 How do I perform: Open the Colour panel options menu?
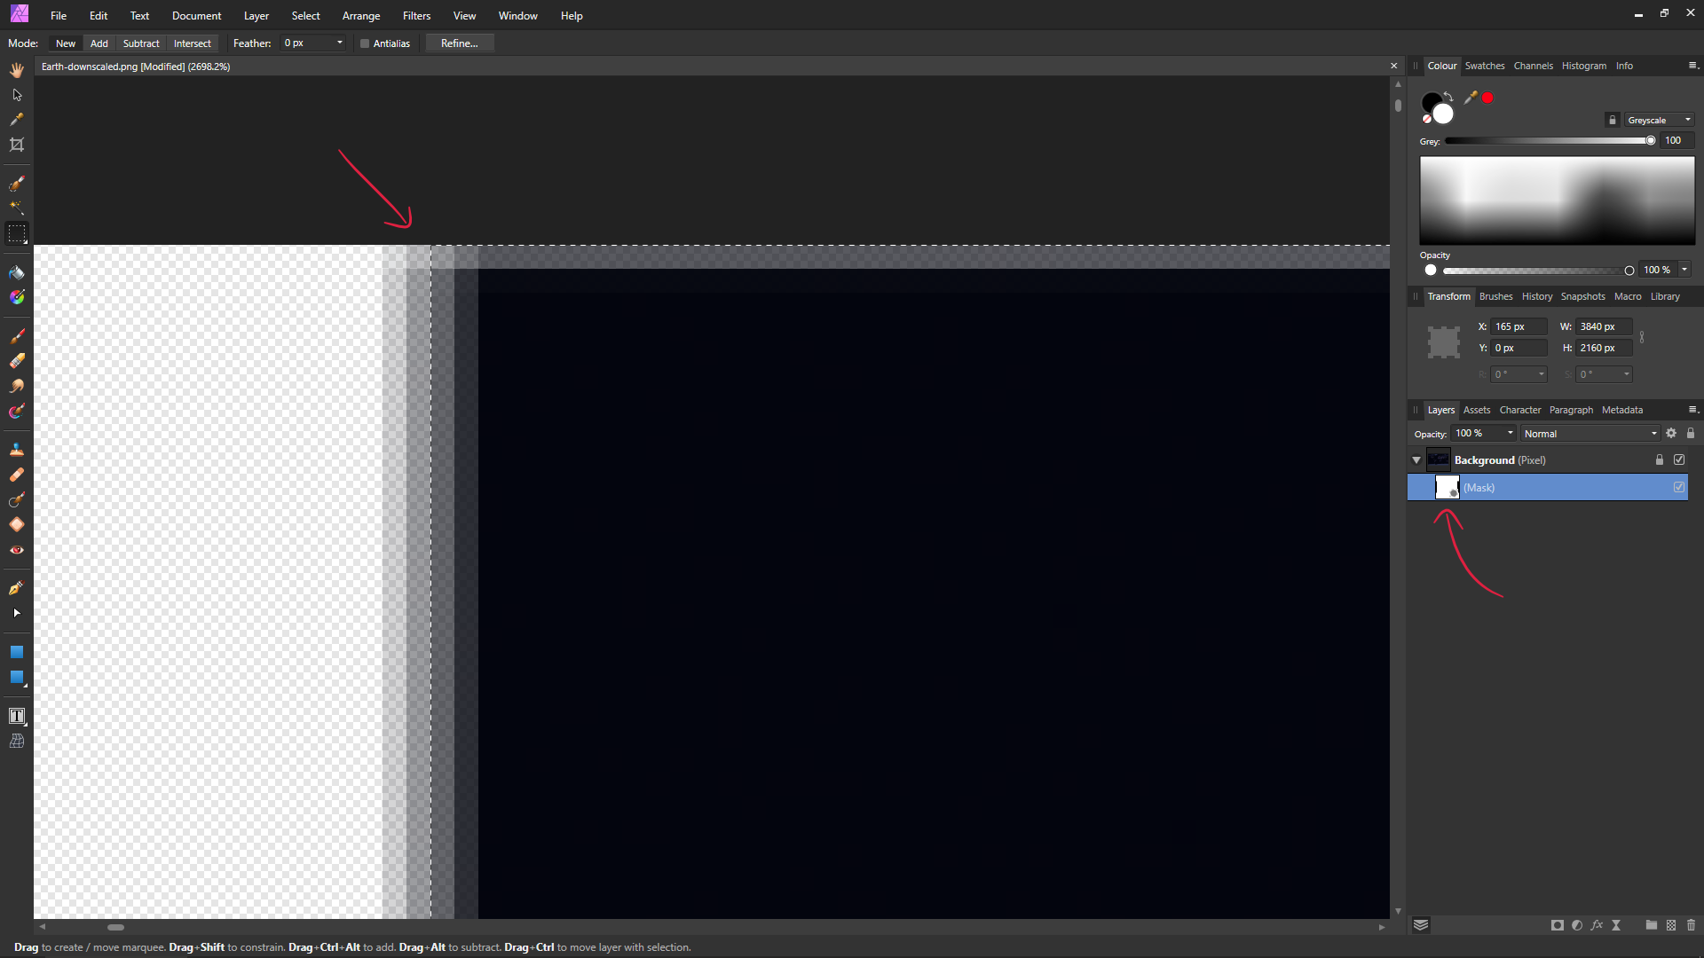tap(1692, 66)
